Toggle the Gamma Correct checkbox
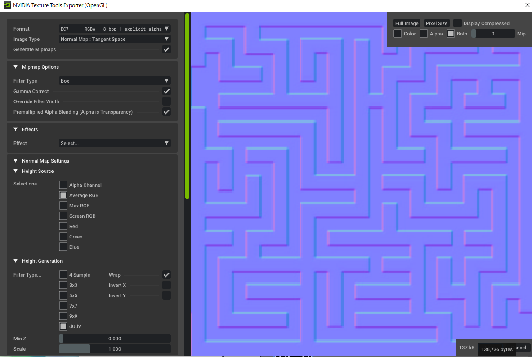532x357 pixels. (x=166, y=91)
